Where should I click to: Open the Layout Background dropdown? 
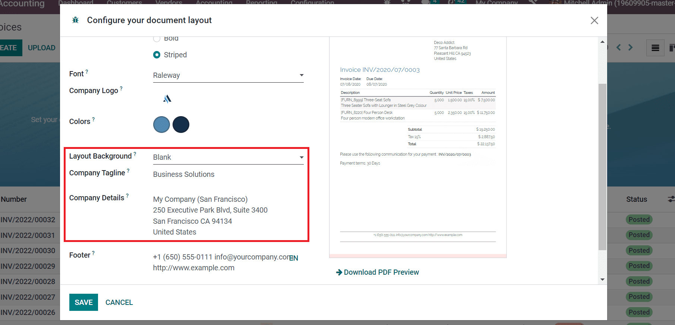coord(228,157)
